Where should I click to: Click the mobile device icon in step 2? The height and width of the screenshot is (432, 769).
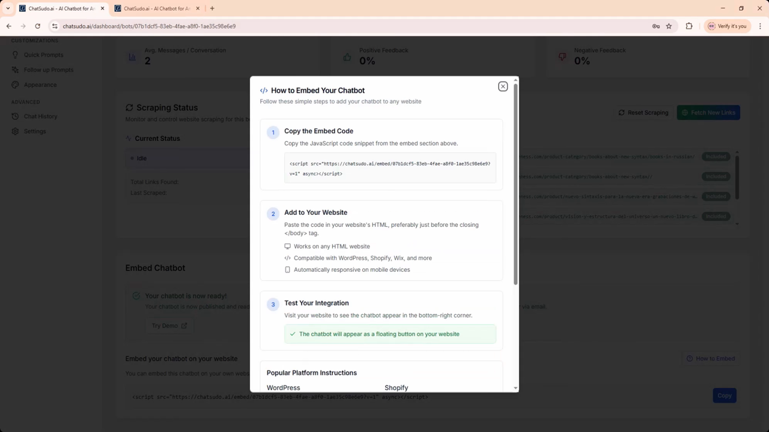pyautogui.click(x=287, y=270)
